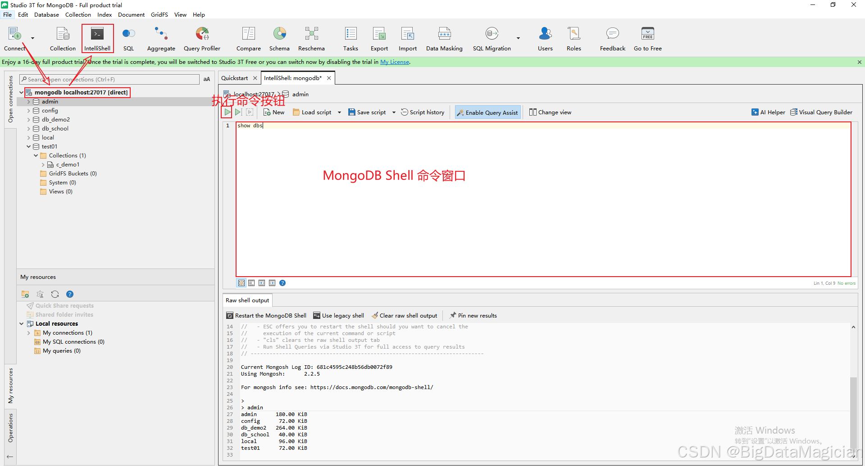Click New script button
The width and height of the screenshot is (865, 466).
click(x=274, y=112)
